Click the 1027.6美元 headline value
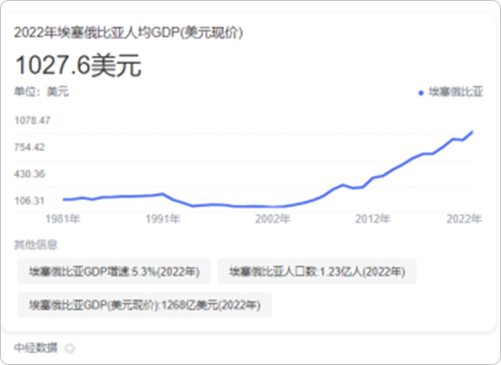This screenshot has height=365, width=501. pyautogui.click(x=79, y=65)
